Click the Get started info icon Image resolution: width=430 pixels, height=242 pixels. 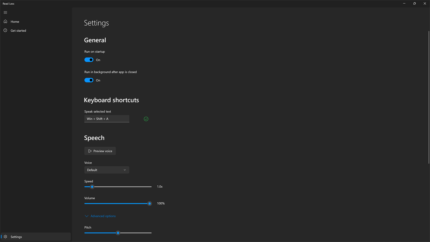tap(5, 30)
